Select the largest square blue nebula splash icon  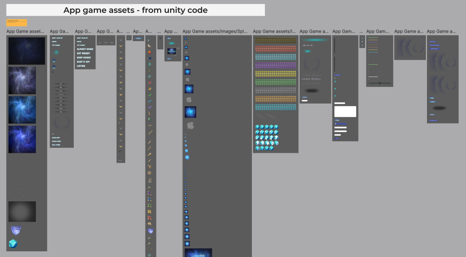pos(190,112)
